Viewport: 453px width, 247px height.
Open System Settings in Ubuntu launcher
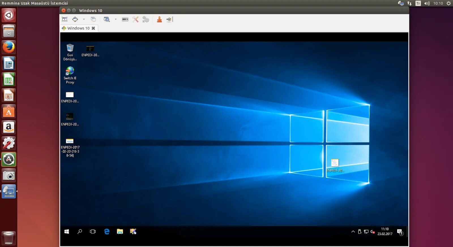click(x=8, y=144)
